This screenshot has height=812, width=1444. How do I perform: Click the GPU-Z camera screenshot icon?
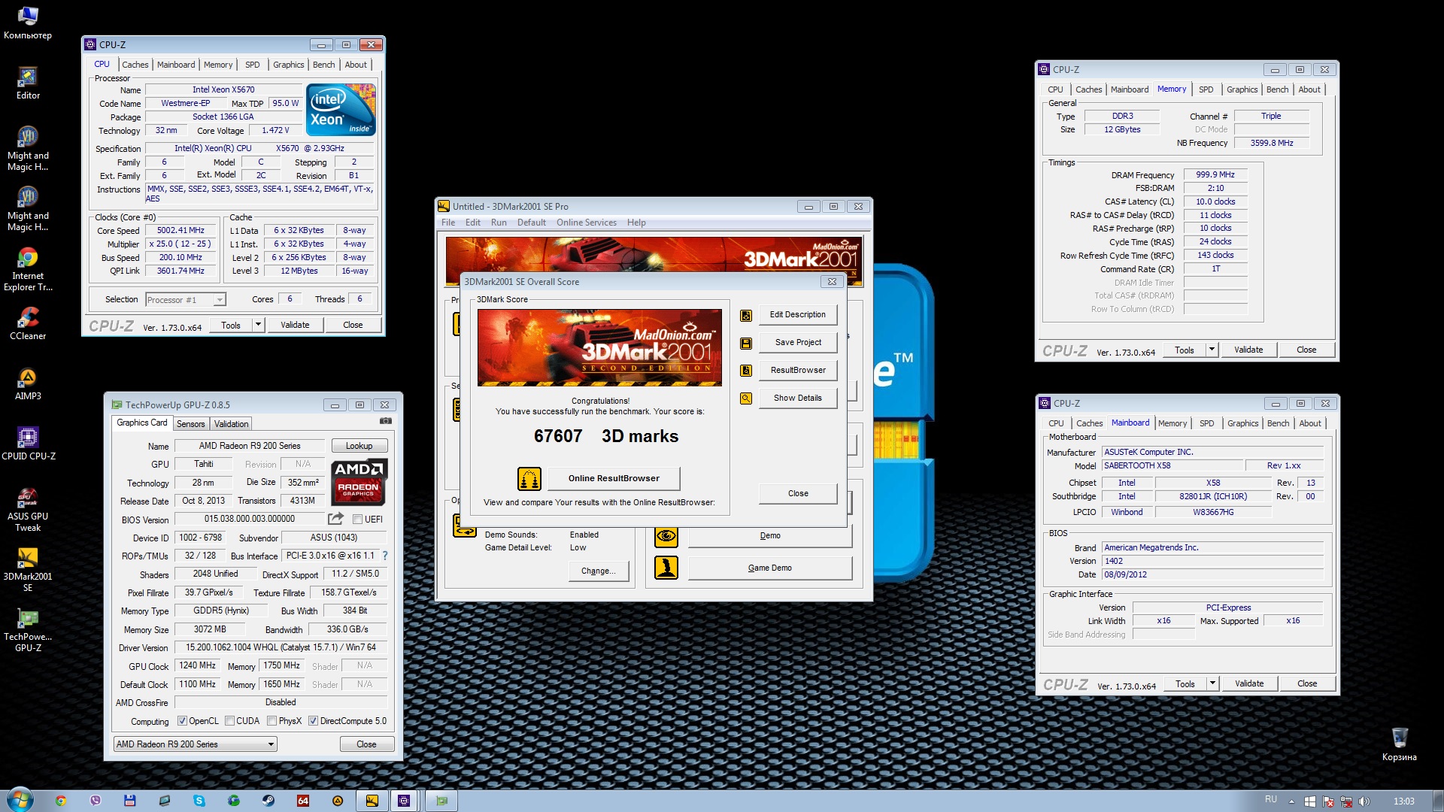point(386,422)
